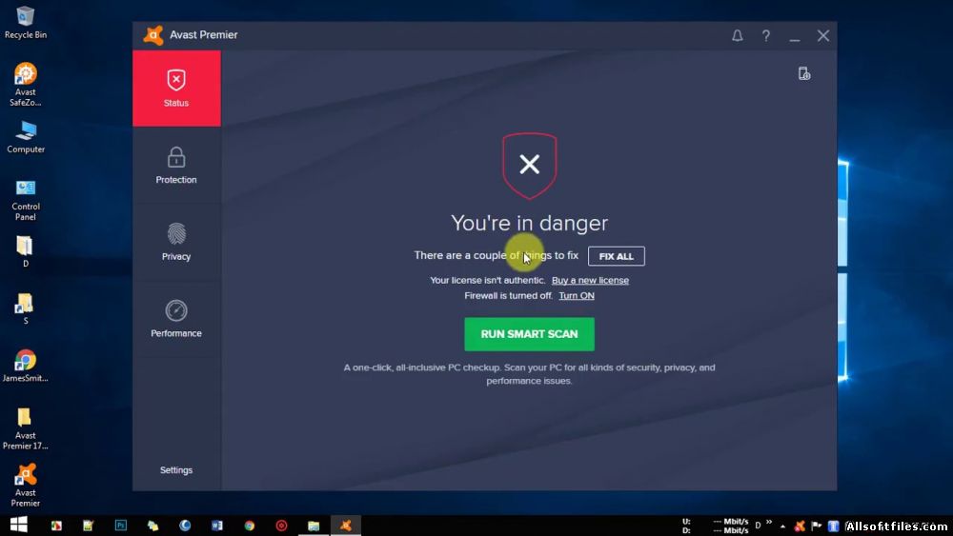The height and width of the screenshot is (536, 953).
Task: Select the folder named D on desktop
Action: 25,251
